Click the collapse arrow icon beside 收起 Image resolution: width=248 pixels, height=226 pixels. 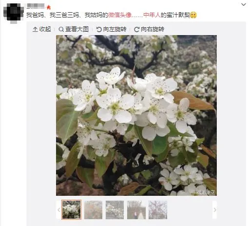click(35, 29)
